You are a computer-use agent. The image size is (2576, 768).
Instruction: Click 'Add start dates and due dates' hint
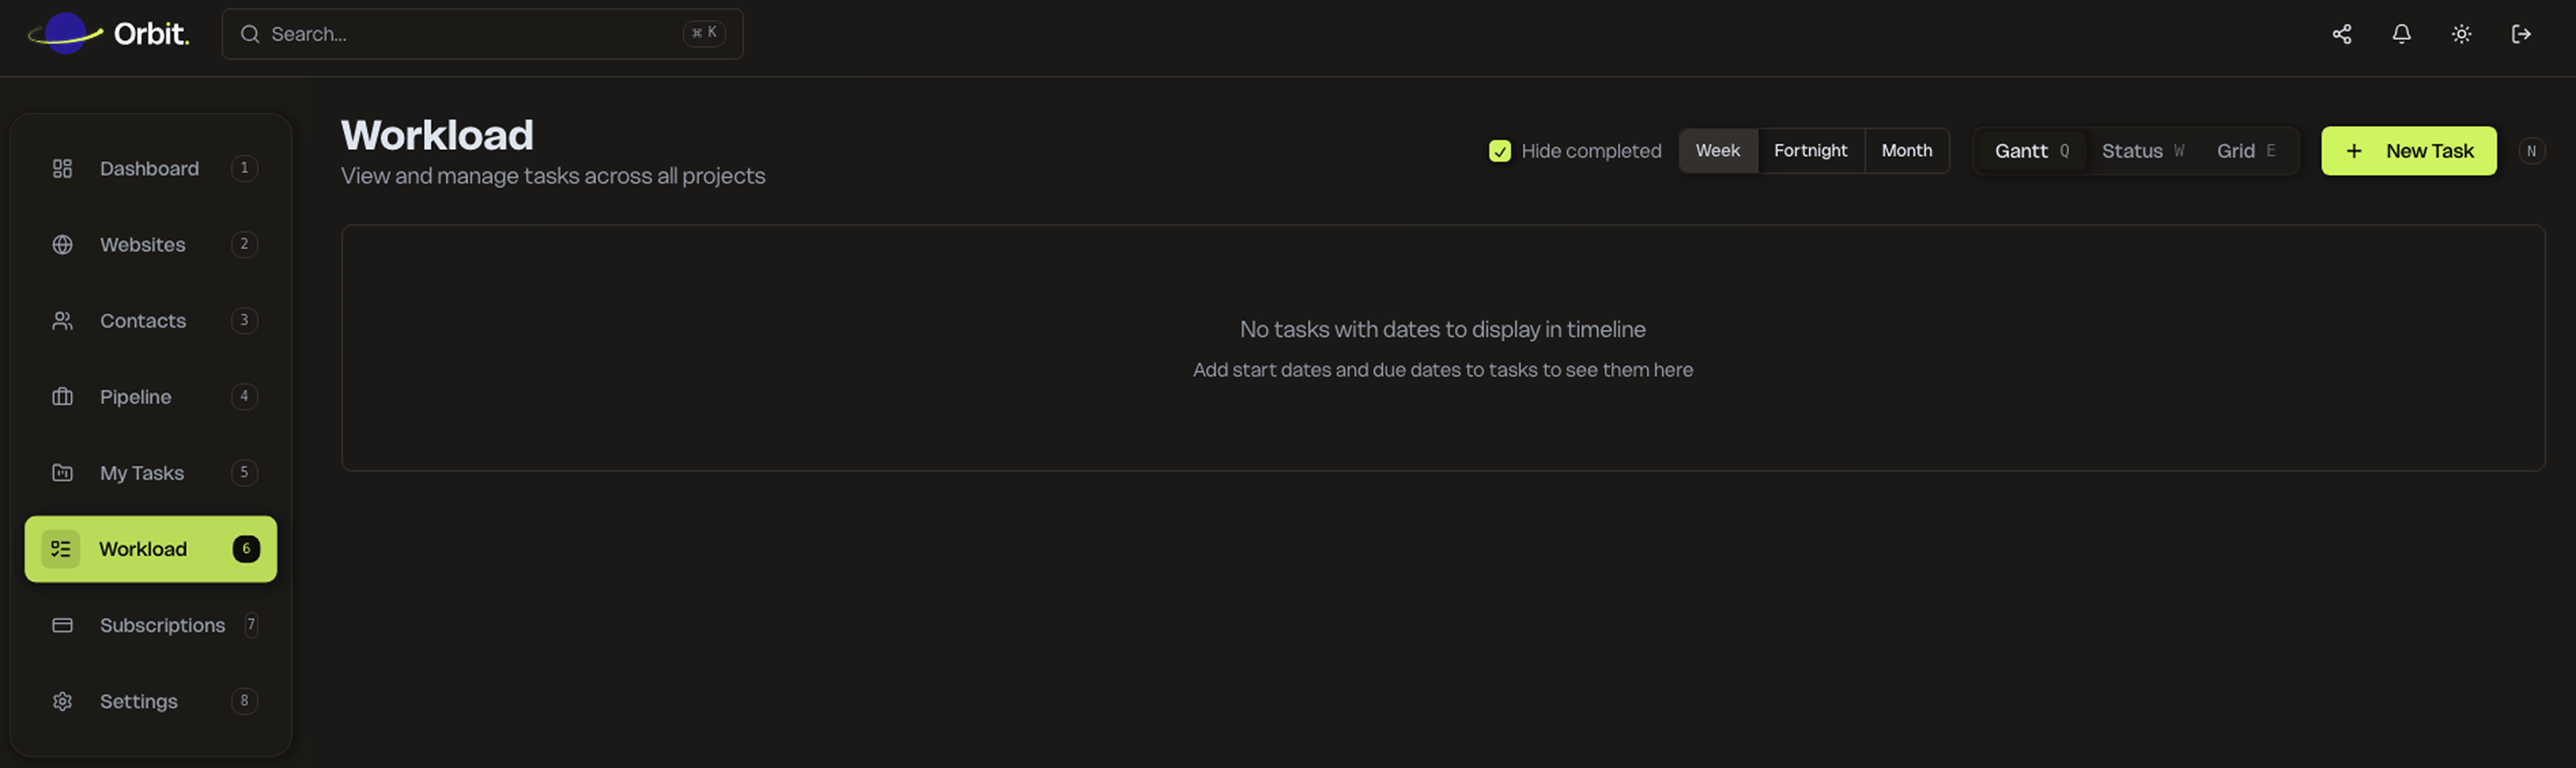point(1442,369)
